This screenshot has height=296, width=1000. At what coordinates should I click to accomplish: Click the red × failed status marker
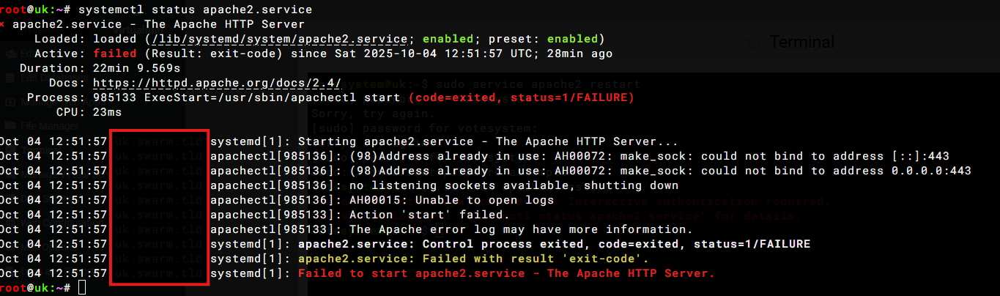click(3, 25)
